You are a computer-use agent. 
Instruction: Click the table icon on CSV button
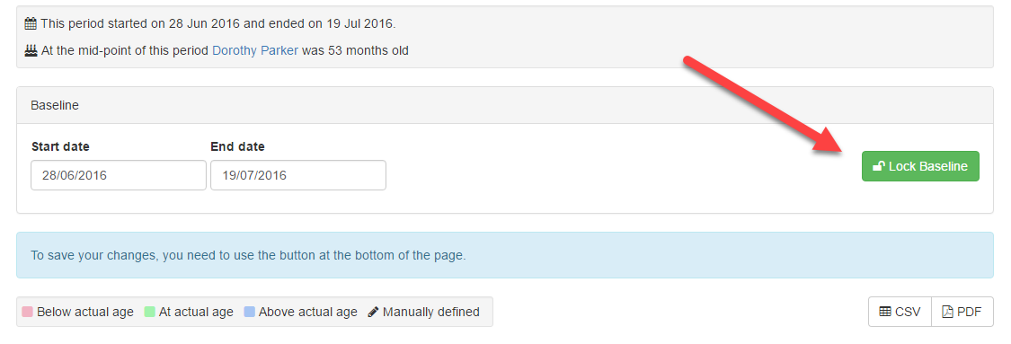point(885,312)
